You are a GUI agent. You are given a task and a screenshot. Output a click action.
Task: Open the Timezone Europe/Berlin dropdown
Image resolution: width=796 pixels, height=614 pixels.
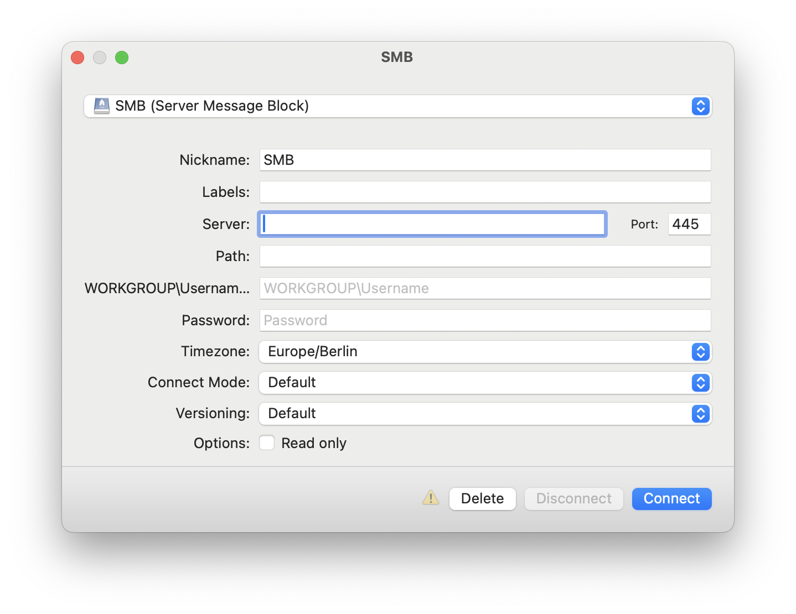[x=485, y=352]
